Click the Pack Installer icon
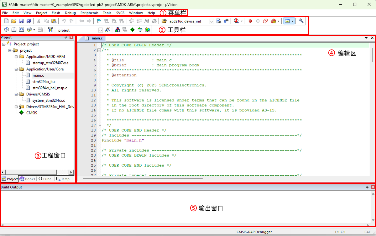The height and width of the screenshot is (236, 376). pyautogui.click(x=148, y=30)
